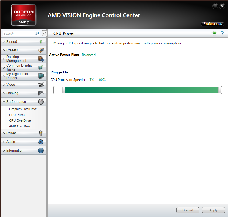Collapse the Performance section chevron
The height and width of the screenshot is (217, 228).
[x=4, y=102]
